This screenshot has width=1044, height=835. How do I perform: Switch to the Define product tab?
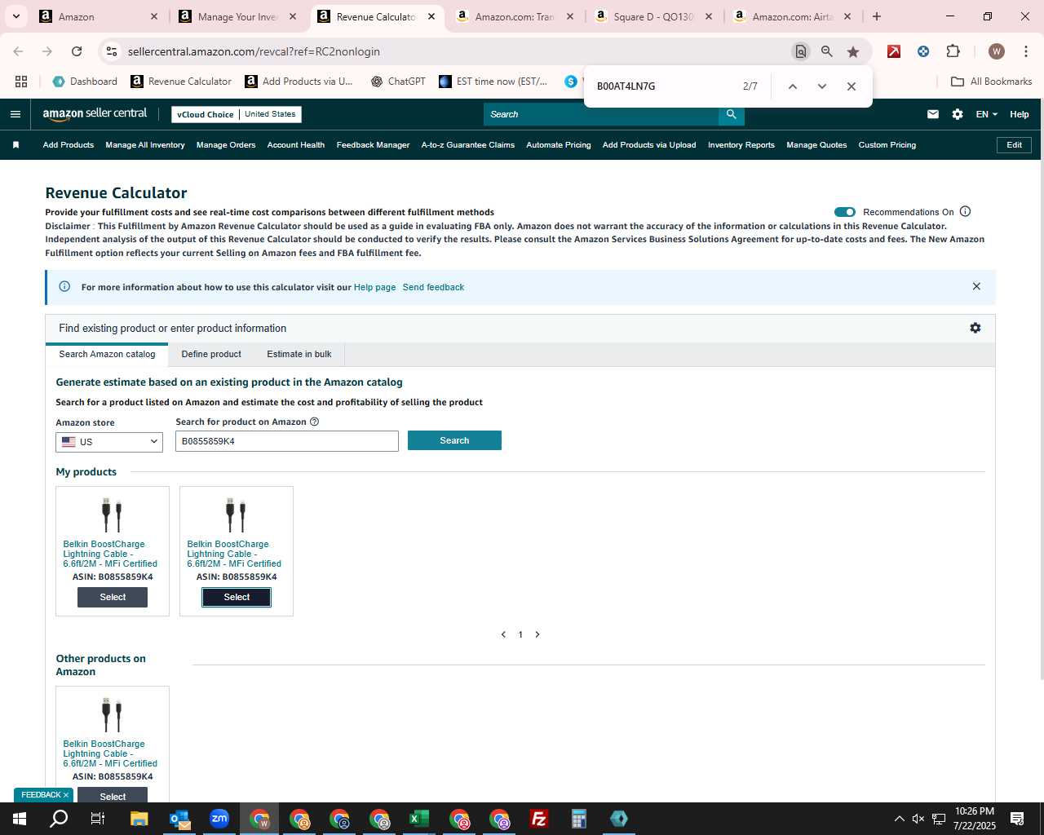pos(211,354)
